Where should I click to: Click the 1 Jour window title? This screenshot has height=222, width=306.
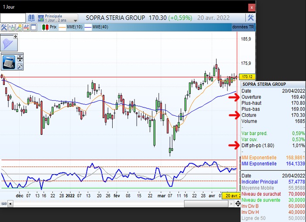pyautogui.click(x=9, y=7)
